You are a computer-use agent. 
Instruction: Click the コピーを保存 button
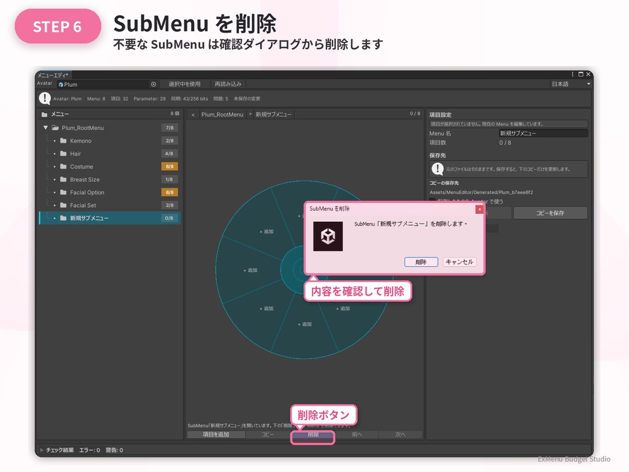tap(550, 213)
